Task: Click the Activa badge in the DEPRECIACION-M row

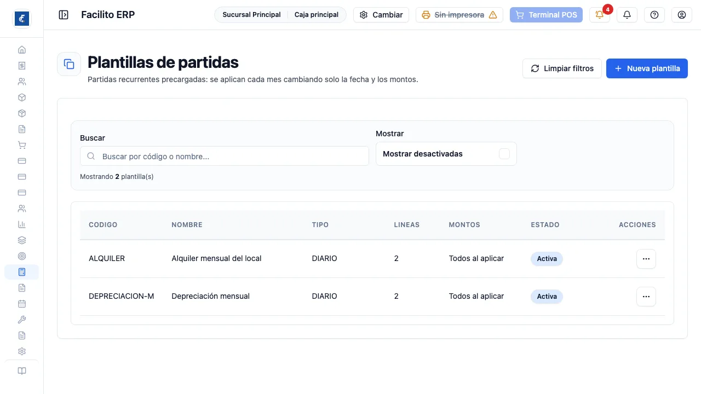Action: click(x=547, y=297)
